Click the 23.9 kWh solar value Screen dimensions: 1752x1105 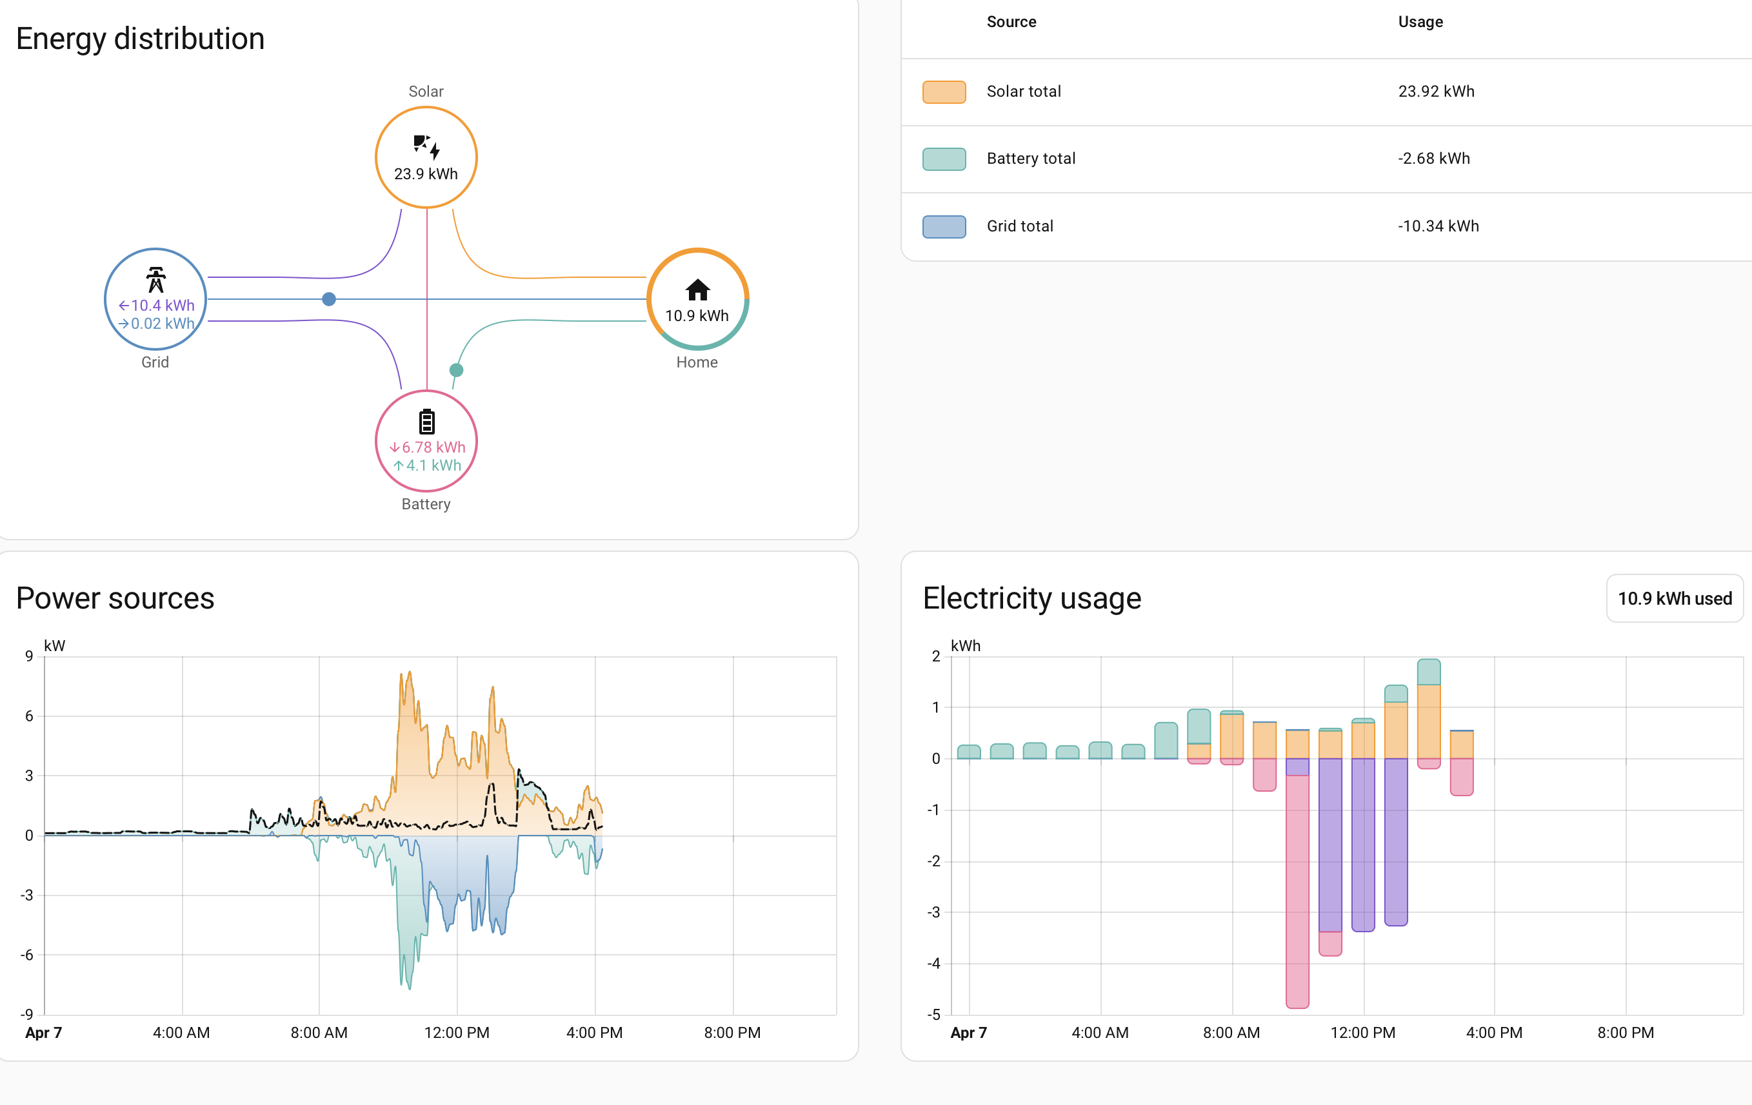426,175
